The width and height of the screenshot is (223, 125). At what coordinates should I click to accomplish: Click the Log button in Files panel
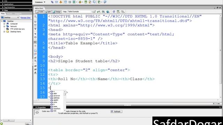28,124
